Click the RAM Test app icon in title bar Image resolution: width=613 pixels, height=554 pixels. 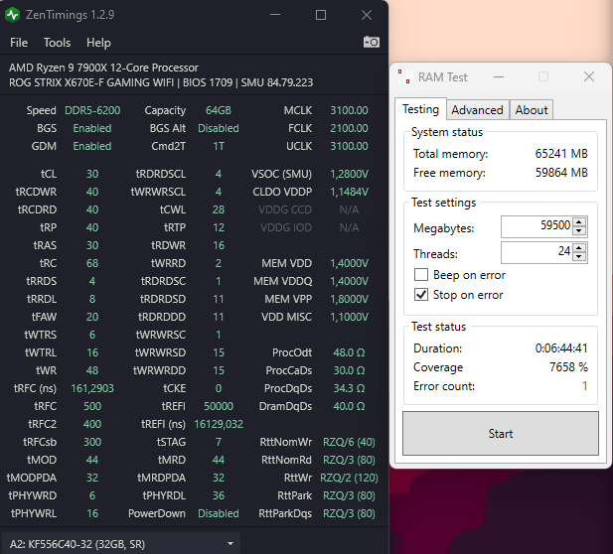pos(405,76)
